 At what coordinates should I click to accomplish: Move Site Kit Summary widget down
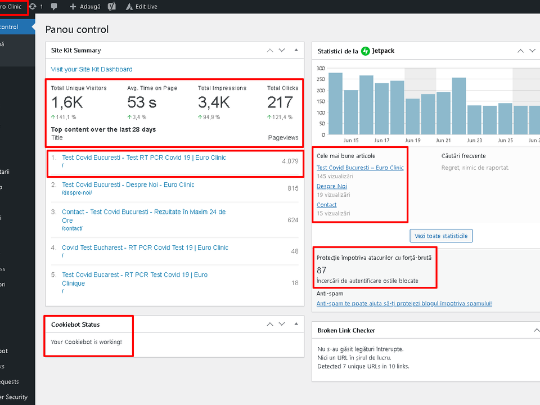[x=282, y=50]
